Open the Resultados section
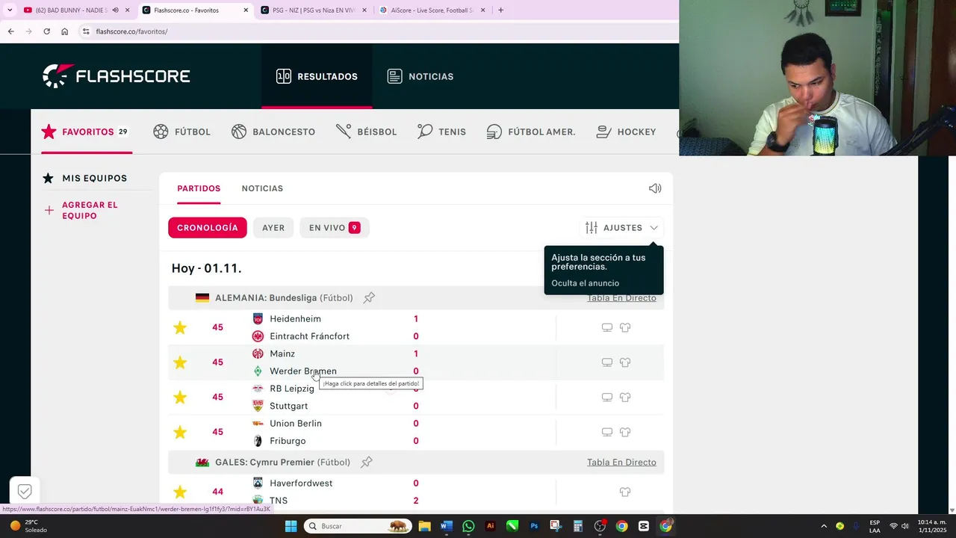Viewport: 956px width, 538px height. coord(317,76)
